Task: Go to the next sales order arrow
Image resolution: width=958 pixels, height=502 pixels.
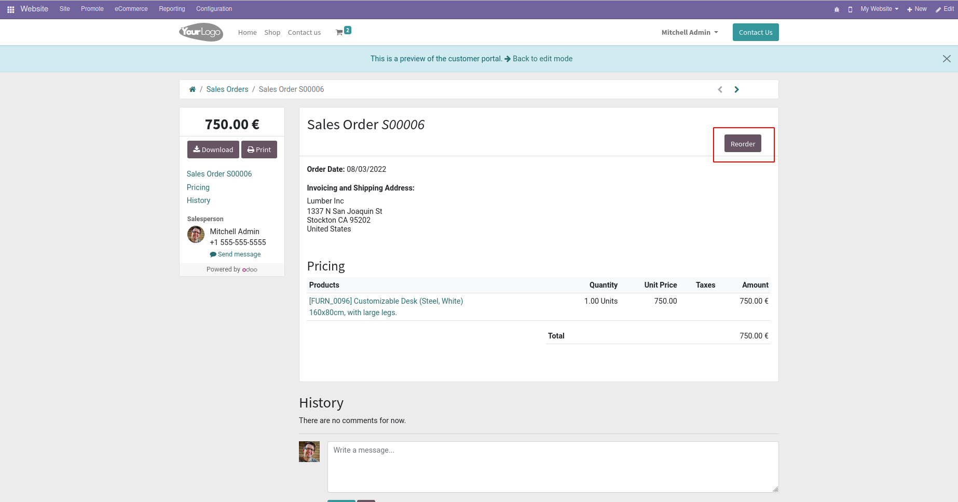Action: (736, 89)
